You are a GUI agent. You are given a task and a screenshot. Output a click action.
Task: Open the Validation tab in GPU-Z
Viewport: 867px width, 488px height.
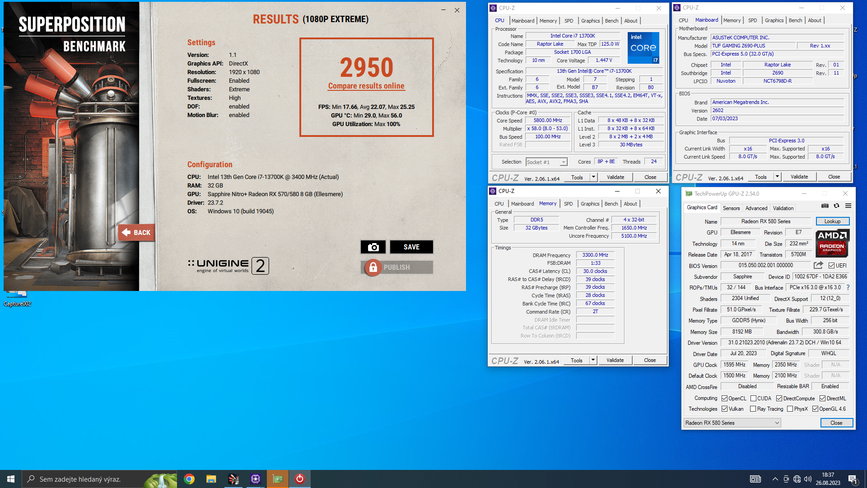[783, 208]
